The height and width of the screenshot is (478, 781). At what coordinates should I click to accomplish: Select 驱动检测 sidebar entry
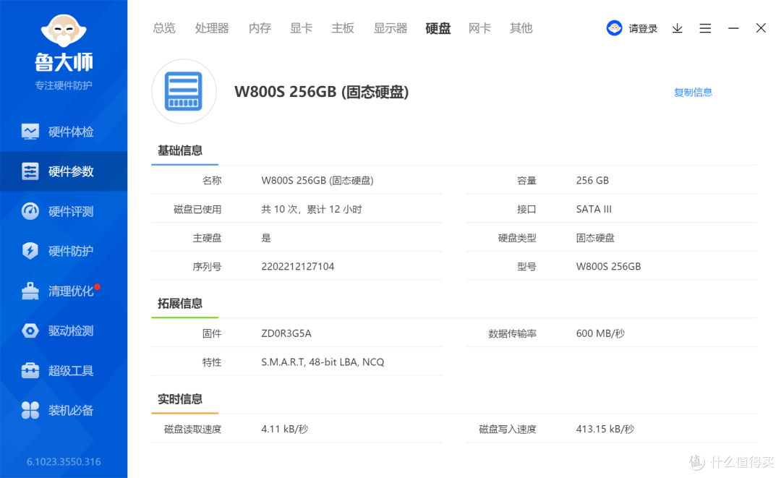[64, 330]
